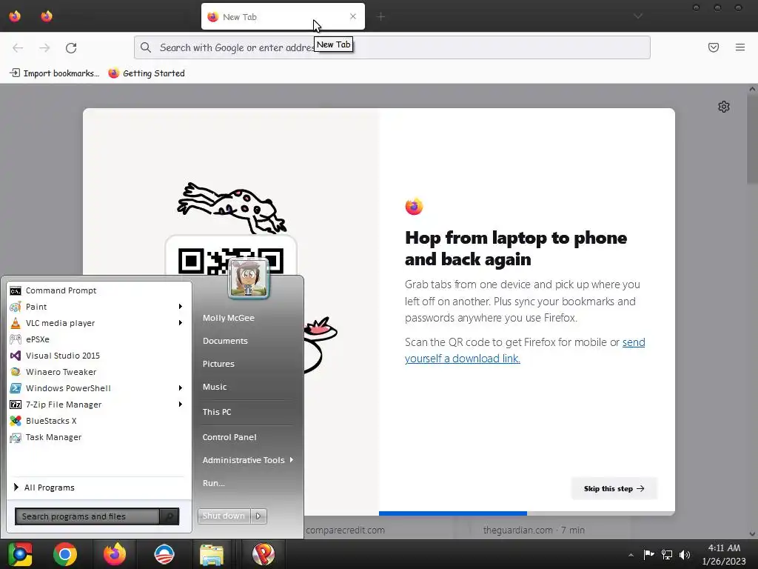Click the user avatar picture in Start menu
The height and width of the screenshot is (569, 758).
(249, 279)
